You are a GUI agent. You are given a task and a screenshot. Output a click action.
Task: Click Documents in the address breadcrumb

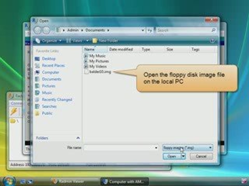(95, 30)
